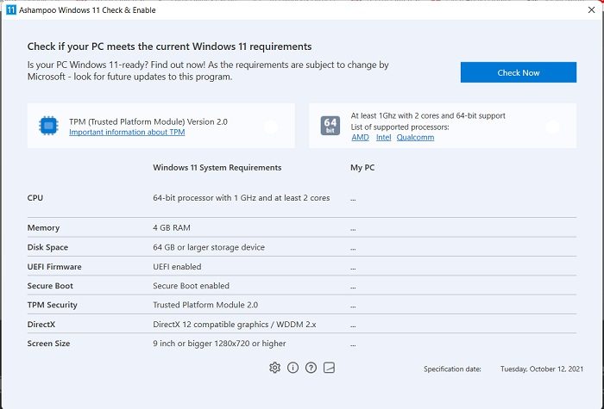This screenshot has height=409, width=604.
Task: Click the white status circle in processor card
Action: (552, 127)
